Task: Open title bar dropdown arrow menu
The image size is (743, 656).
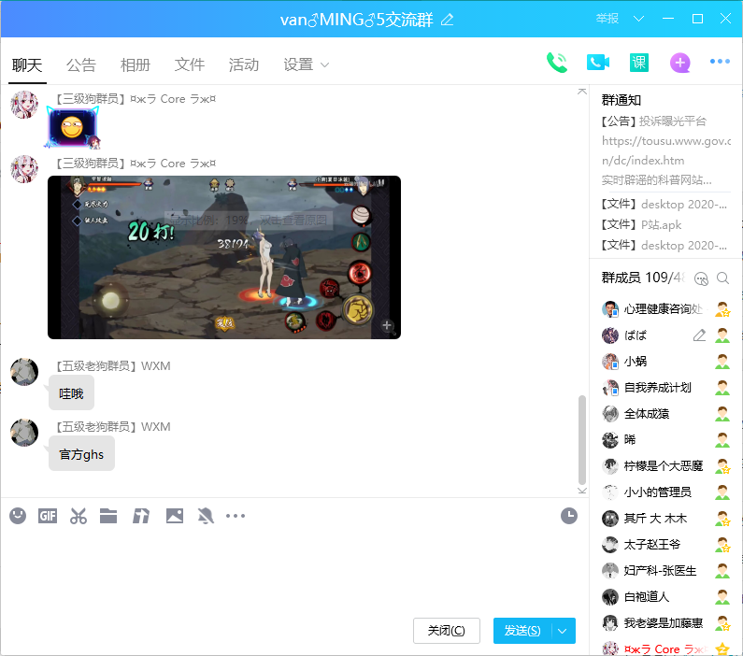Action: point(638,19)
